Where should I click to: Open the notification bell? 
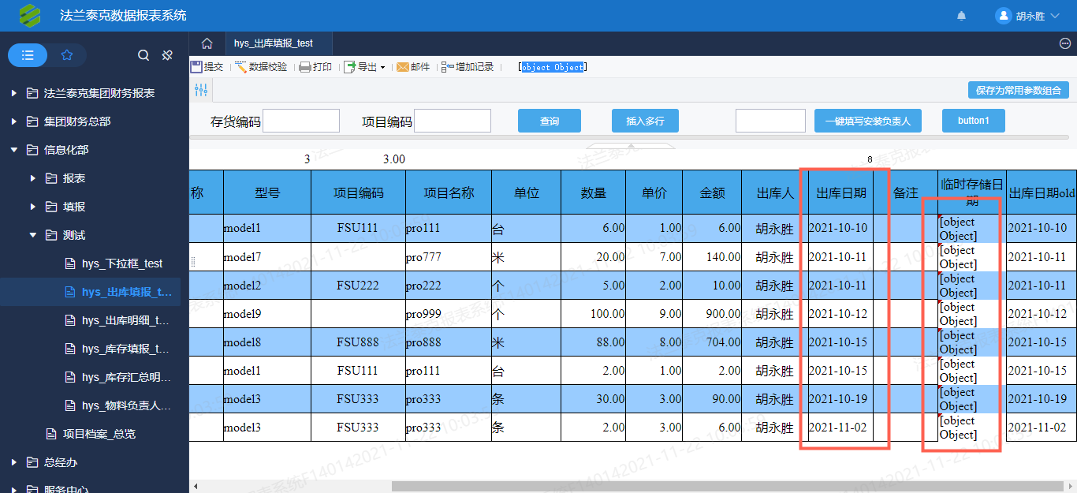point(961,16)
